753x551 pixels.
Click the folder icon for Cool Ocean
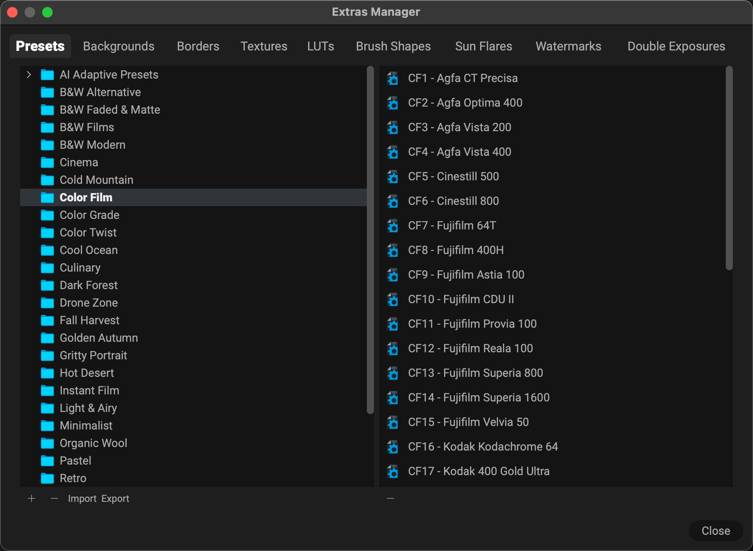coord(47,250)
